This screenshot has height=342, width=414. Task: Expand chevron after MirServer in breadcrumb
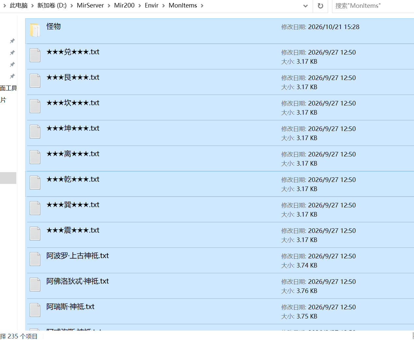coord(109,6)
